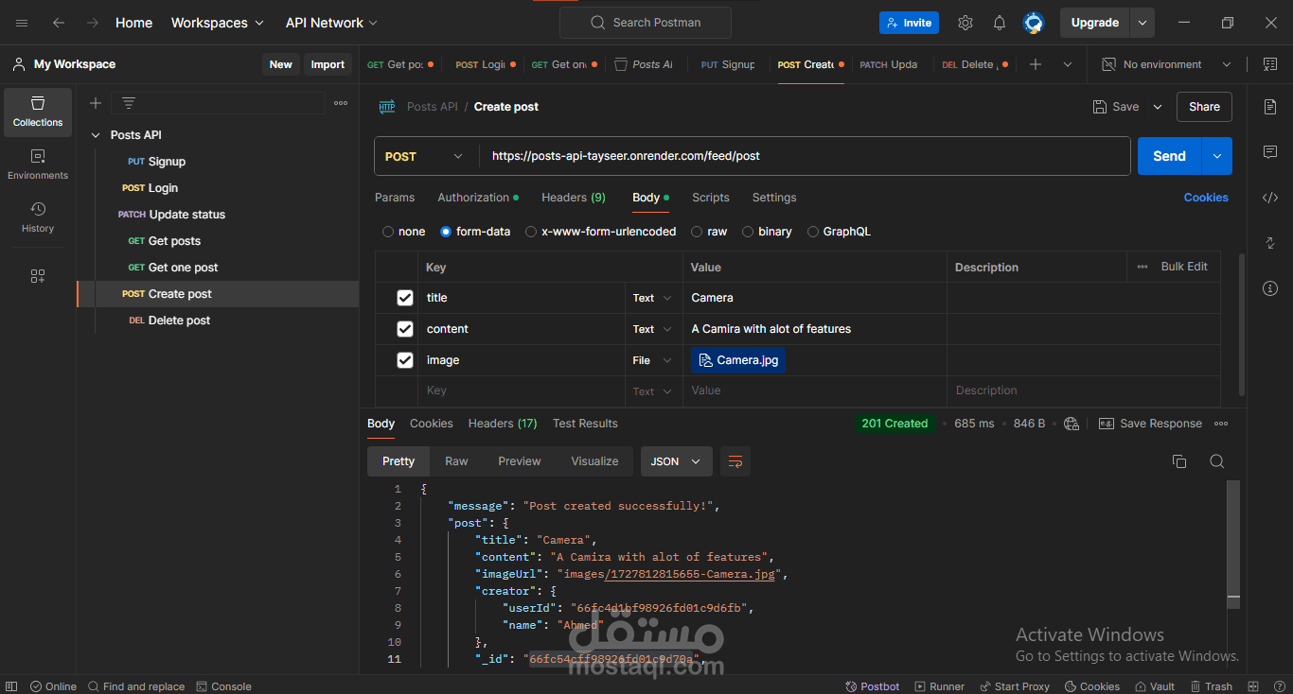Open the network information globe icon
Image resolution: width=1293 pixels, height=694 pixels.
pos(1072,424)
